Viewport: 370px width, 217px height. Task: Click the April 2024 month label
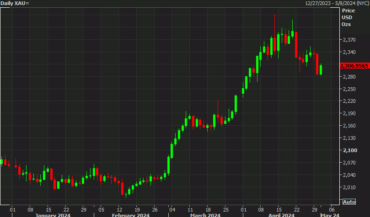[x=281, y=215]
